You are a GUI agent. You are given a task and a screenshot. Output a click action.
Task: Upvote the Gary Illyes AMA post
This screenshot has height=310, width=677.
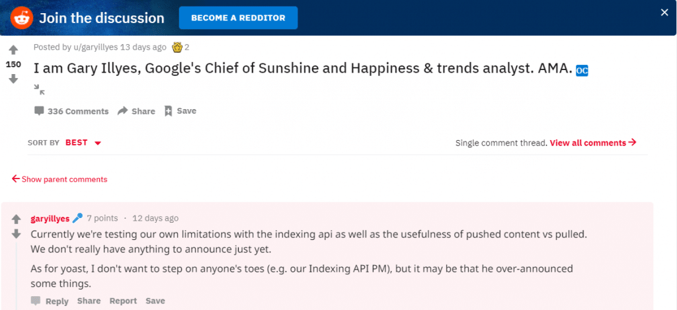click(13, 50)
